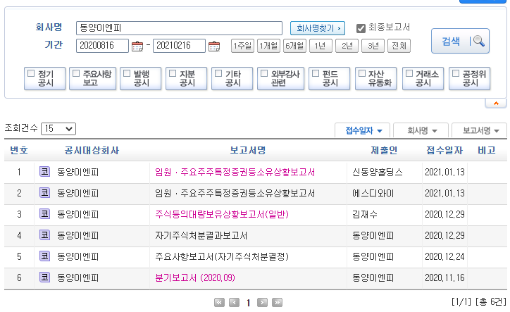Click submitter 김재수
The height and width of the screenshot is (312, 510).
click(365, 214)
